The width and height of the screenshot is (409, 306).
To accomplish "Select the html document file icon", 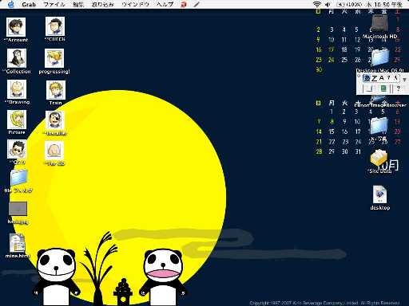I will pos(18,243).
